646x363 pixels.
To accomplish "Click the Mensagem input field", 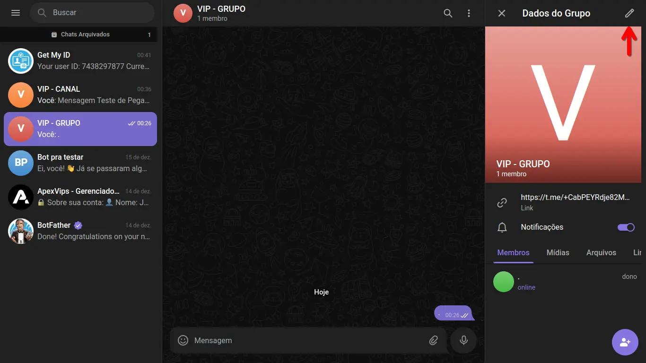I will [307, 340].
